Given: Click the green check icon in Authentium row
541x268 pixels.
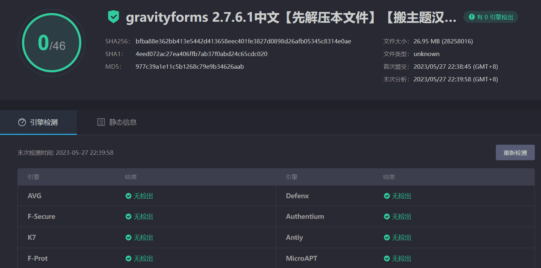Looking at the screenshot, I should [x=387, y=217].
